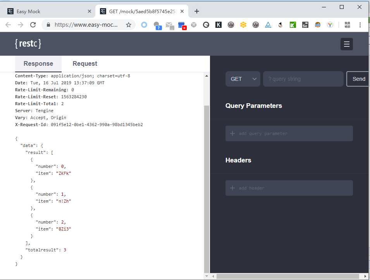The height and width of the screenshot is (280, 370).
Task: Click the Rate-Limit-Remaining header line
Action: coord(45,90)
